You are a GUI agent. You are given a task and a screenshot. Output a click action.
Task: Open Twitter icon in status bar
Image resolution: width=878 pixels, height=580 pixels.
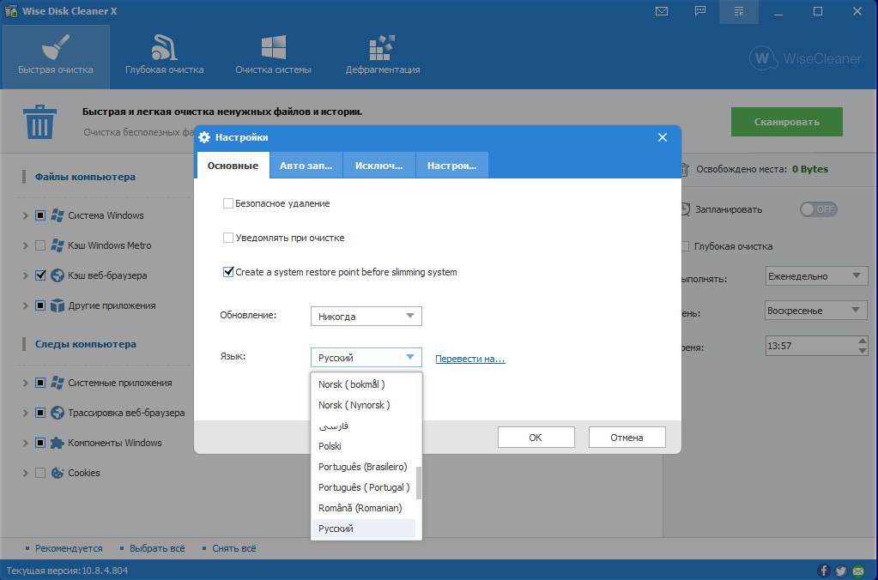840,571
